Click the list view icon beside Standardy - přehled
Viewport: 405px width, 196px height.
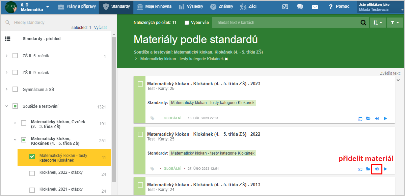[x=8, y=39]
